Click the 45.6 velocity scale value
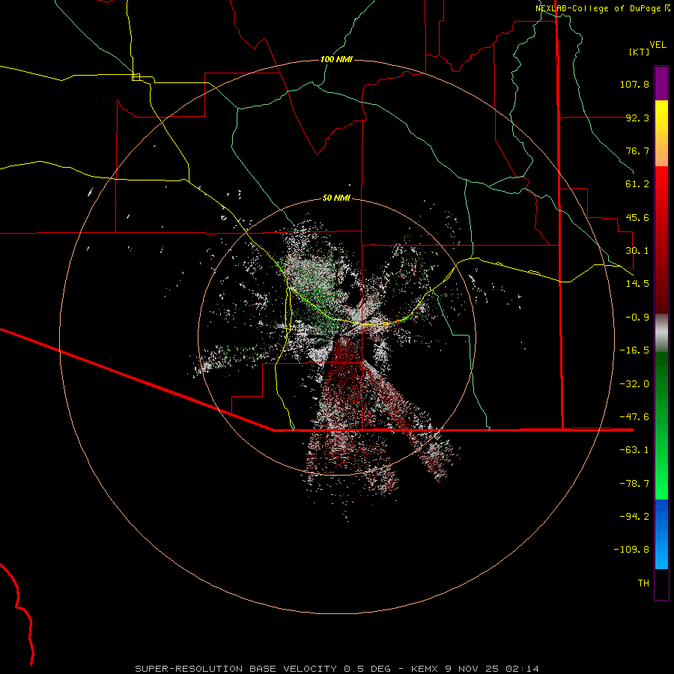This screenshot has height=674, width=674. 637,217
